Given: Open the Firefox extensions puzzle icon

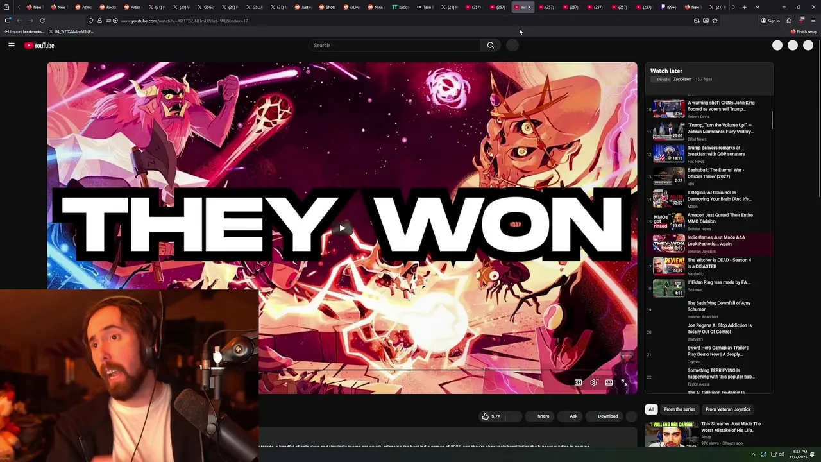Looking at the screenshot, I should point(789,21).
